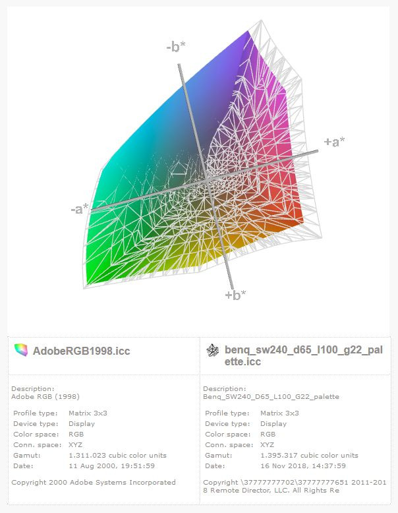Click the AdobeRGB1998 color gamut icon

click(21, 350)
